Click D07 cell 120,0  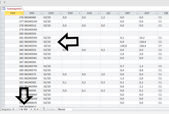pos(129,46)
